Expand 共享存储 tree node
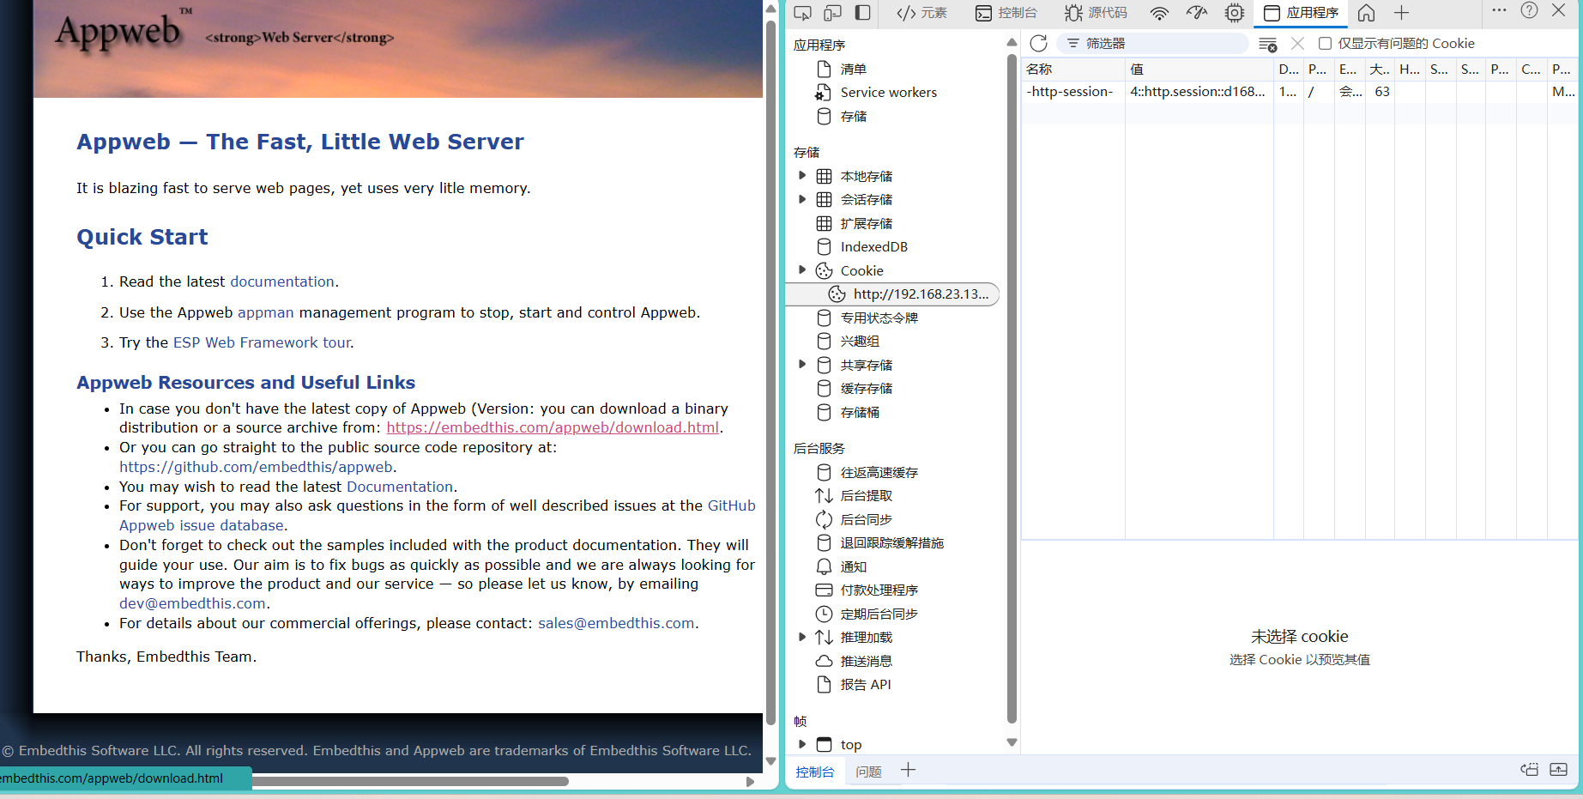 [x=802, y=364]
